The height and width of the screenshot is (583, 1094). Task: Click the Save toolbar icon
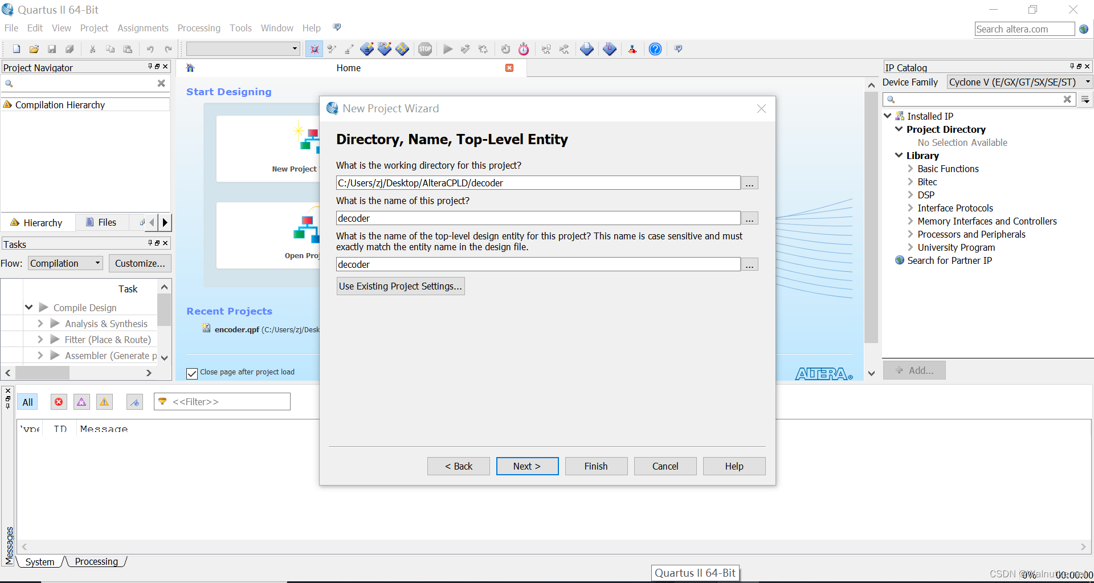tap(52, 49)
